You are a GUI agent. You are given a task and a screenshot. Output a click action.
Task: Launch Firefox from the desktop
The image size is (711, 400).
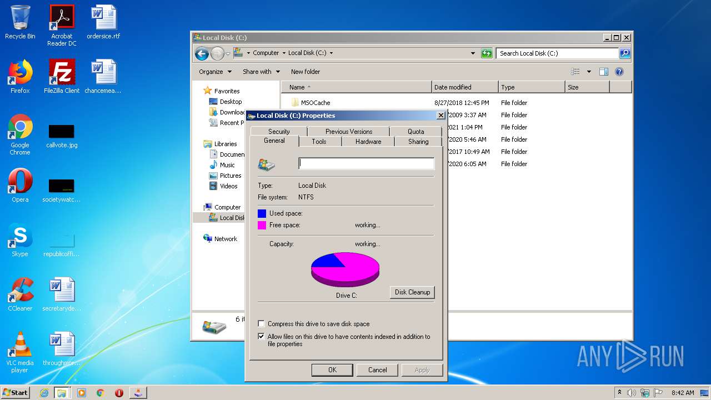click(x=20, y=77)
